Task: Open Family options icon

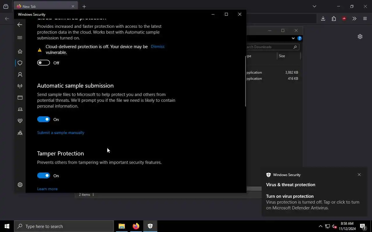Action: coord(20,133)
